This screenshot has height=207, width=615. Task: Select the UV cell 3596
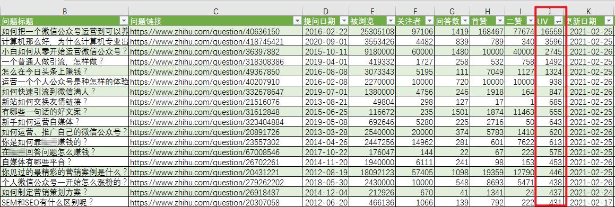[550, 41]
